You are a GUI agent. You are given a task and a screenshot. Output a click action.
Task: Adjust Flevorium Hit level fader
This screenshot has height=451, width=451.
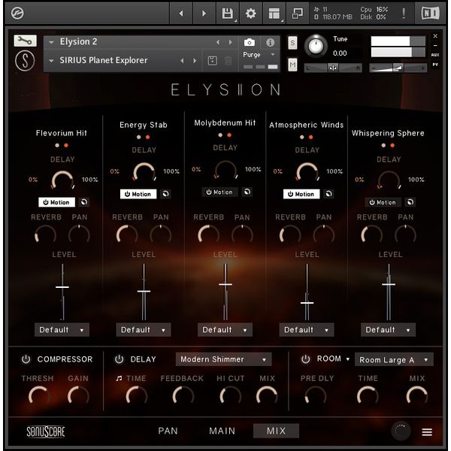(62, 287)
